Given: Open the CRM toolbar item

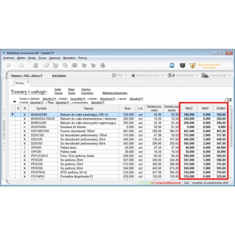Looking at the screenshot, I should click(119, 75).
